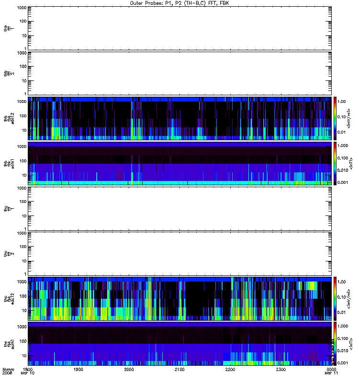Image resolution: width=359 pixels, height=383 pixels.
Task: Click the '100' y-axis tick of thb fbk scm1
Action: coord(23,161)
